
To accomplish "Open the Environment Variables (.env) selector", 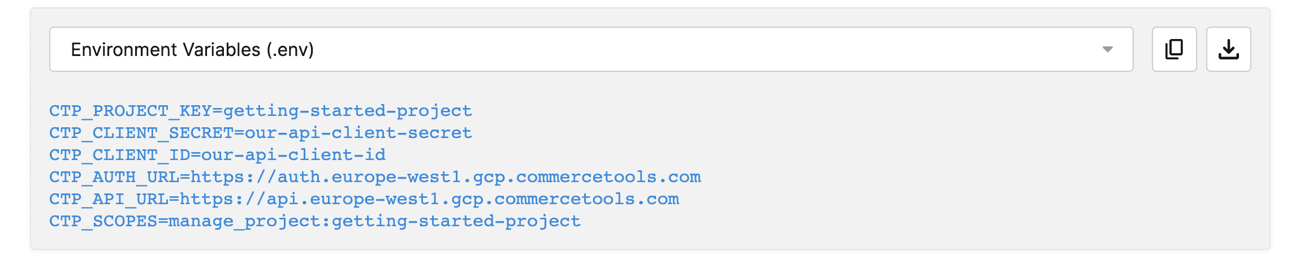I will coord(591,49).
